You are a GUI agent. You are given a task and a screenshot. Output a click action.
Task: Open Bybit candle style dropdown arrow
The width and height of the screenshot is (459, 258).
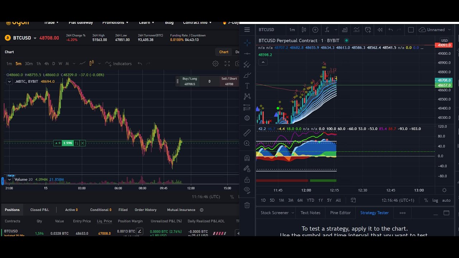pyautogui.click(x=99, y=64)
